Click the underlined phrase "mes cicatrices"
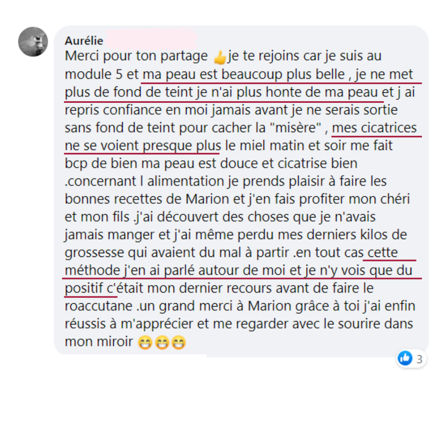 coord(374,128)
